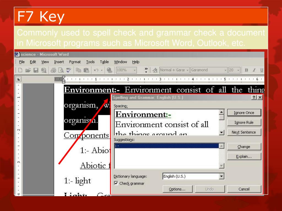Viewport: 282px width, 211px height.
Task: Open the Insert menu
Action: click(59, 62)
